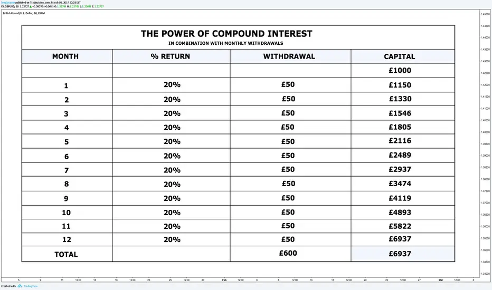Click the TOTAL row label
492x290 pixels.
tap(66, 254)
